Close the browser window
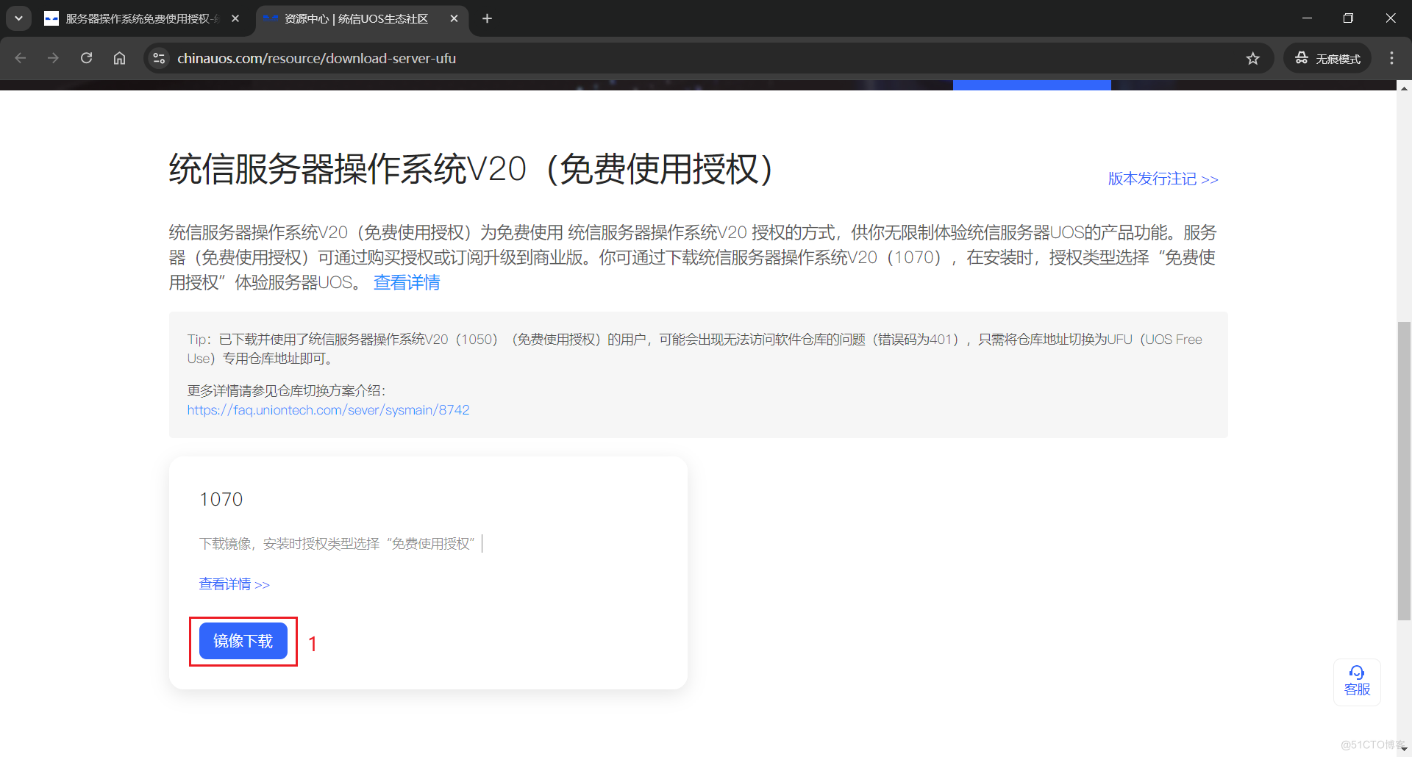1412x757 pixels. (1390, 18)
